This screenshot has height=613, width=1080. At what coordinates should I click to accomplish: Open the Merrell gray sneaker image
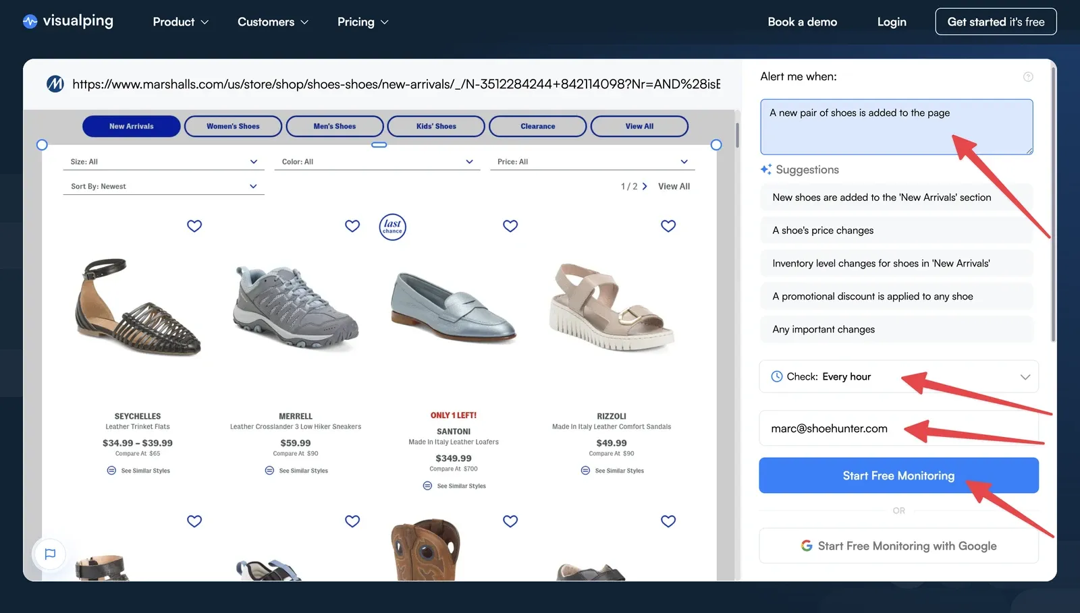296,308
